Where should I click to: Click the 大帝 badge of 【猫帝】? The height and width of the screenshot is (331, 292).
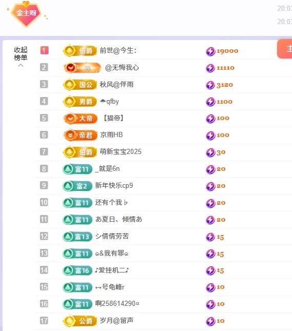[x=80, y=119]
